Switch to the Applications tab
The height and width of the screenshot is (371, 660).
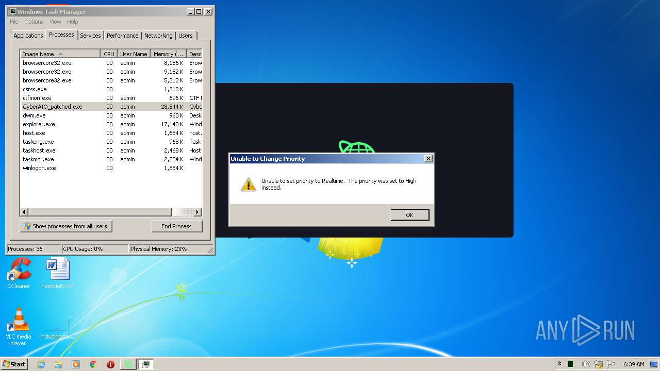[28, 36]
